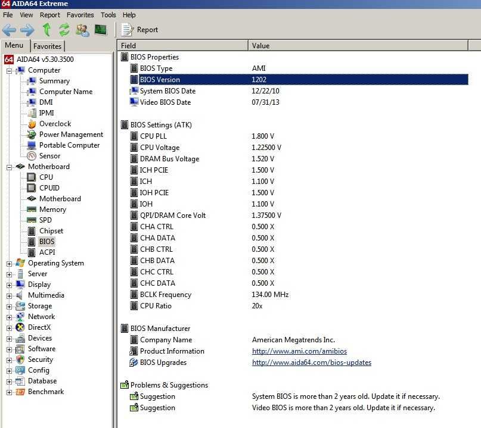This screenshot has width=481, height=428.
Task: Select the BIOS tree item
Action: 46,242
